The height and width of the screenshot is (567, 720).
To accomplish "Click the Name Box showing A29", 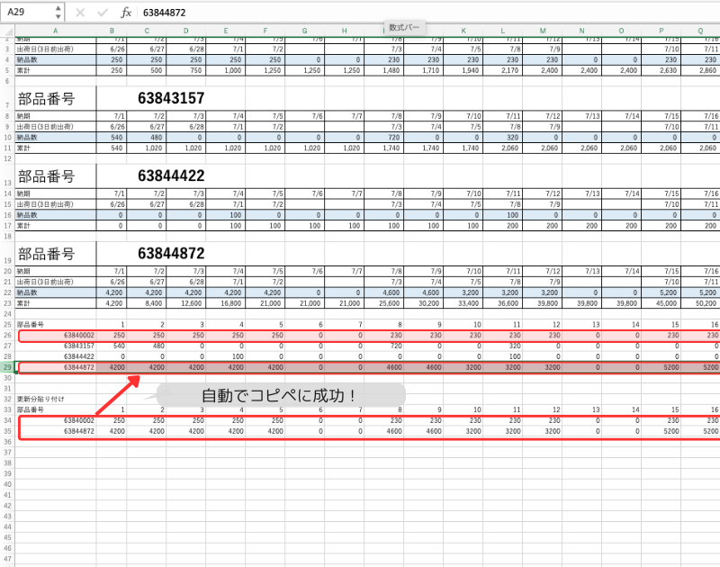I will (27, 13).
